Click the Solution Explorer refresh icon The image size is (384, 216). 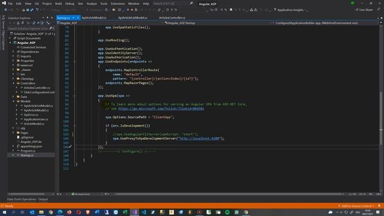pos(34,23)
